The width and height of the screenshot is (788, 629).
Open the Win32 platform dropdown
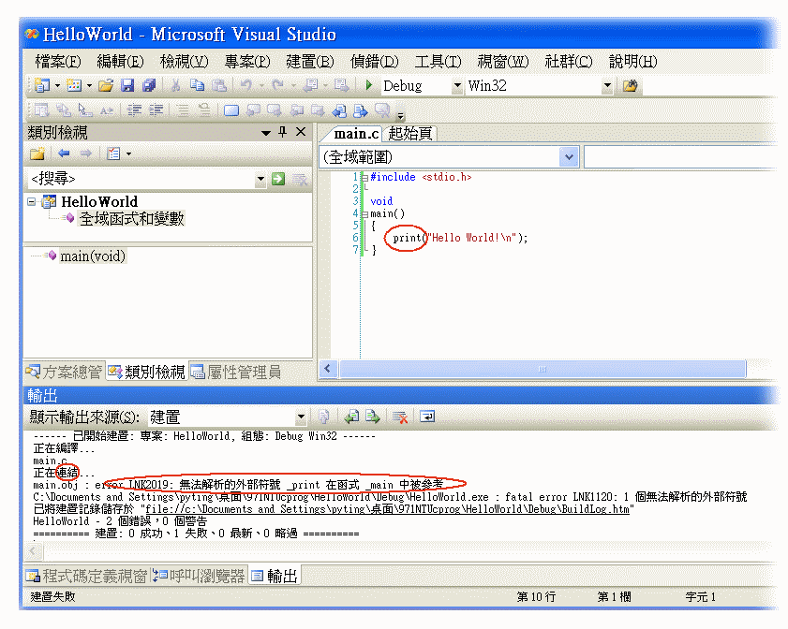[x=607, y=86]
